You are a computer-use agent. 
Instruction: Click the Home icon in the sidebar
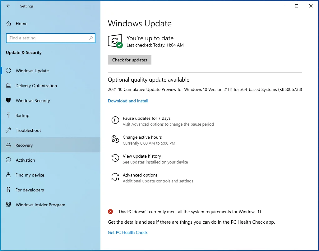pos(8,24)
